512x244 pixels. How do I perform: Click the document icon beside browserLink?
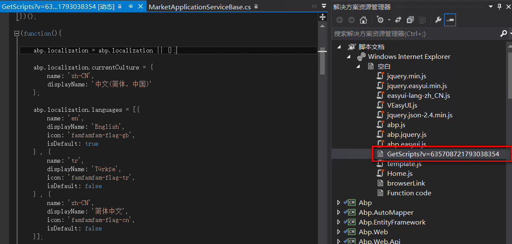(x=380, y=183)
